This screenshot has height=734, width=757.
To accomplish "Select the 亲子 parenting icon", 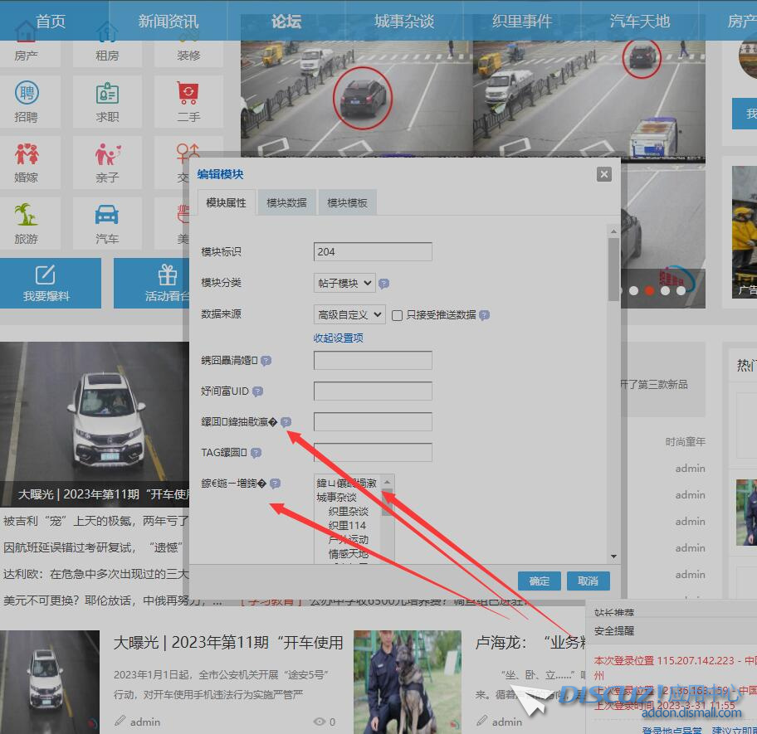I will (x=107, y=154).
